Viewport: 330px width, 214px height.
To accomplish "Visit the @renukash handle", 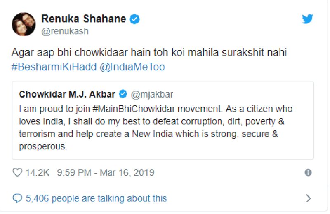I will (x=65, y=31).
